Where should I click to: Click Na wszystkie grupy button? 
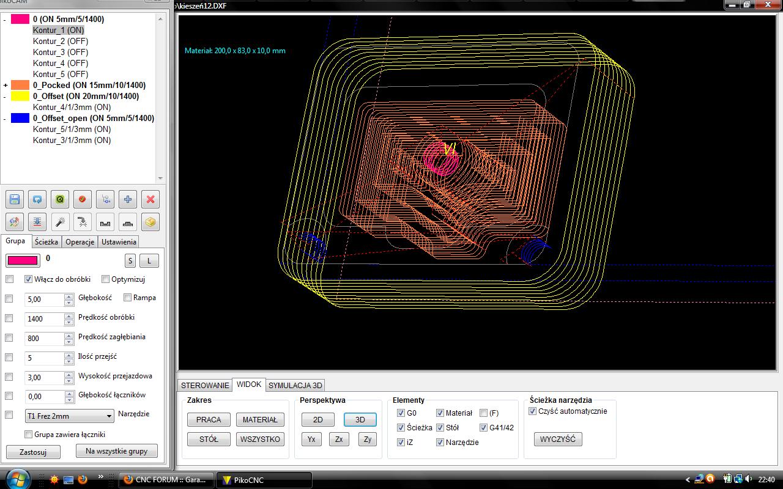point(117,451)
